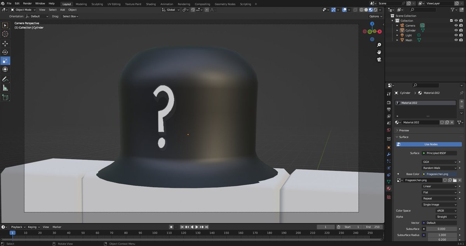This screenshot has width=466, height=246.
Task: Select the Select Box tool in toolbar
Action: 5,25
